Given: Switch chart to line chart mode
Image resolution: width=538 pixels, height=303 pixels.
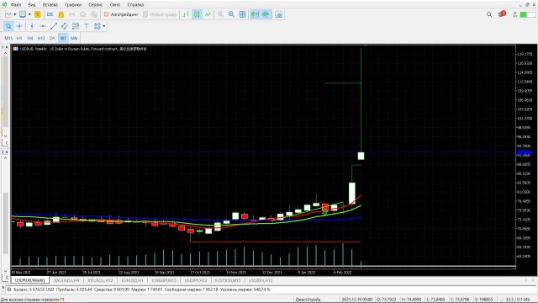Looking at the screenshot, I should 208,14.
